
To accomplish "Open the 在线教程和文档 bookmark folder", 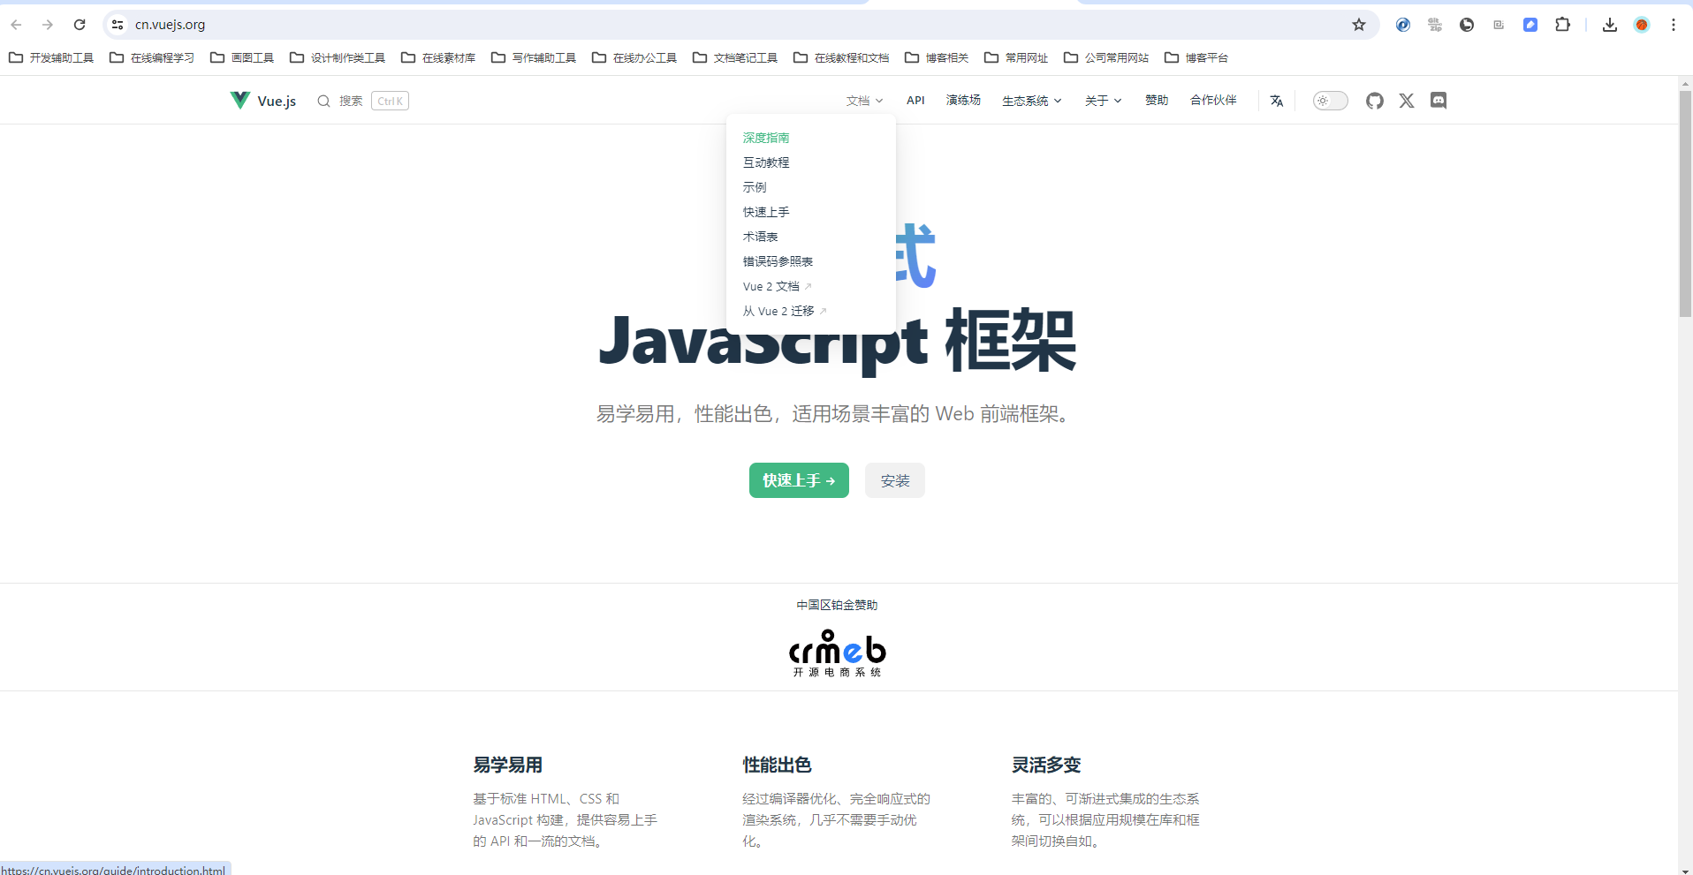I will (841, 57).
